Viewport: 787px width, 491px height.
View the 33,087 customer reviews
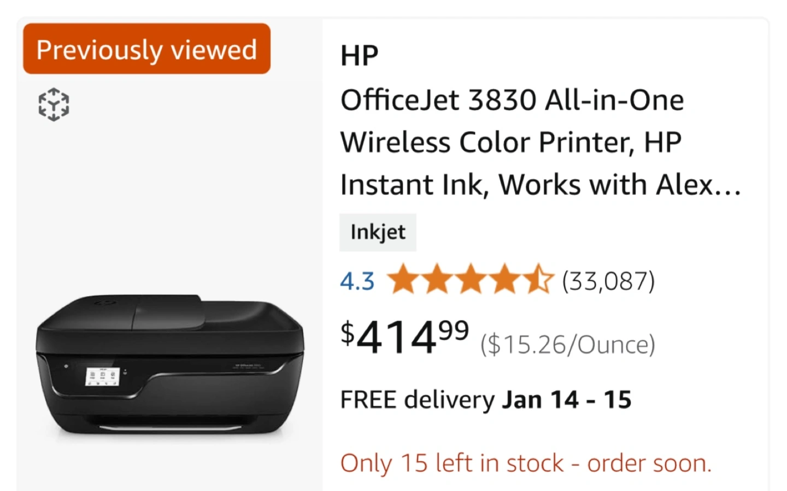pyautogui.click(x=608, y=281)
